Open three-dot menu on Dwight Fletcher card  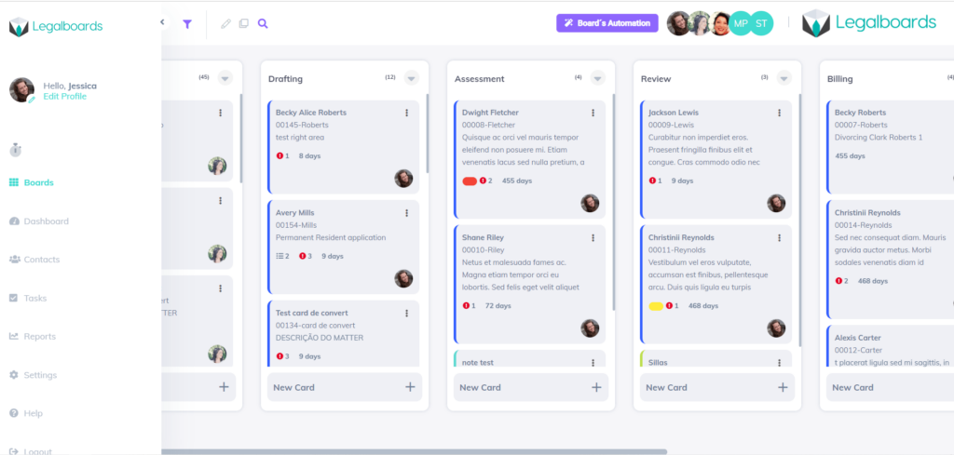pyautogui.click(x=593, y=113)
